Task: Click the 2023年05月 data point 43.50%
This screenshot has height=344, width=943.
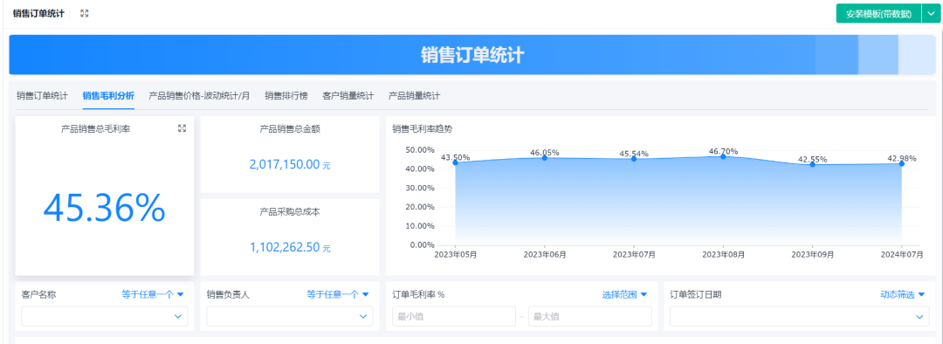Action: [x=455, y=162]
